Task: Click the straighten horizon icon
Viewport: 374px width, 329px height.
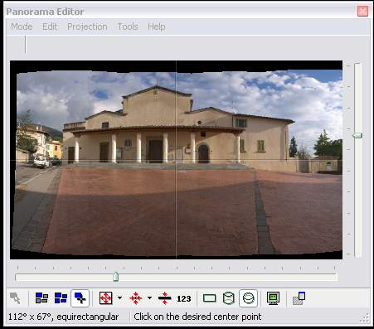Action: coord(165,298)
